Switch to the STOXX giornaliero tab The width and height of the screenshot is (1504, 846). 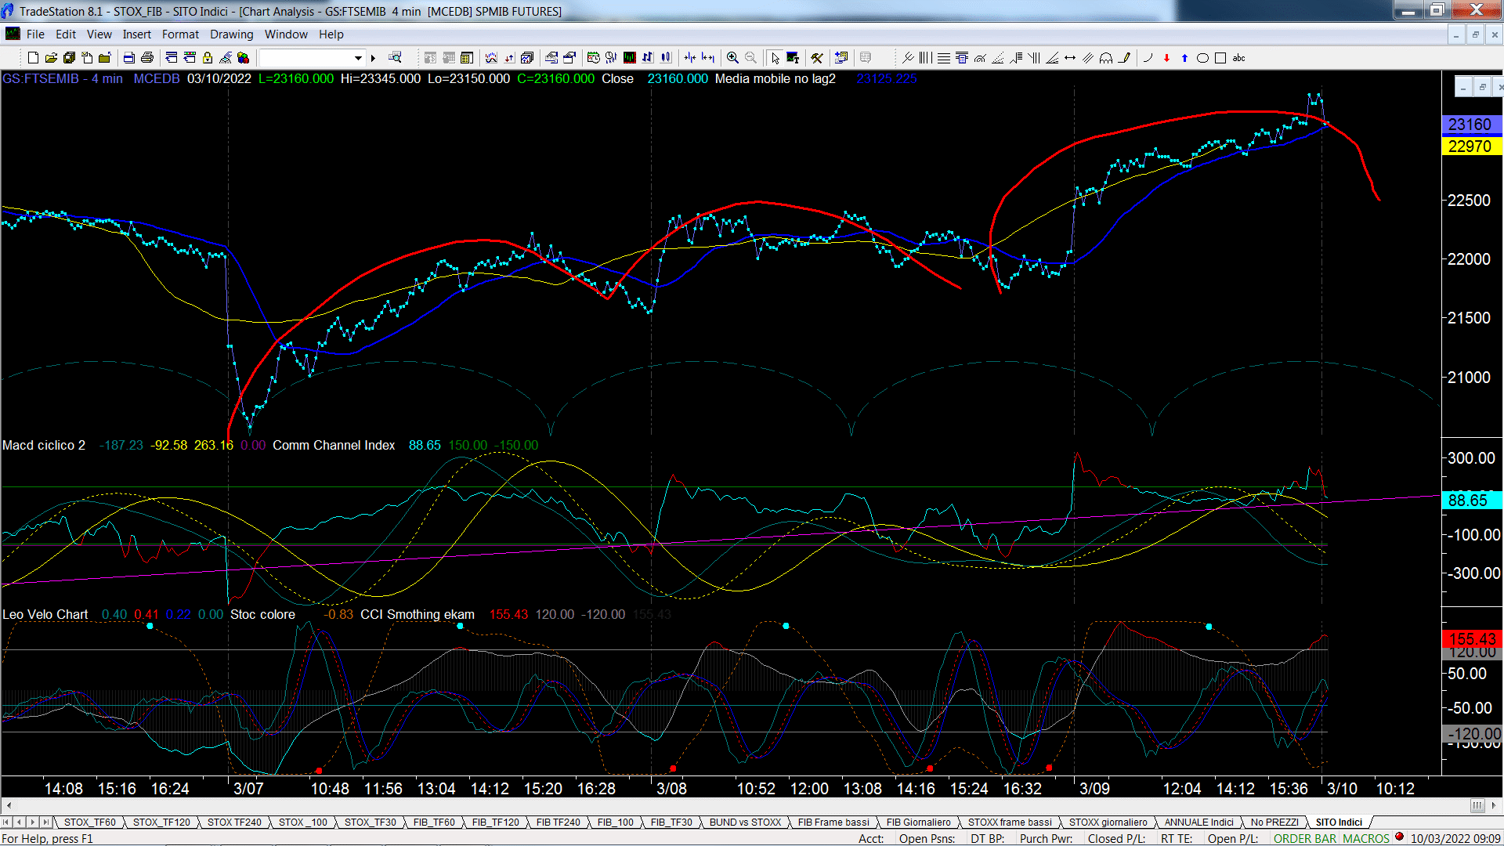(x=1108, y=822)
